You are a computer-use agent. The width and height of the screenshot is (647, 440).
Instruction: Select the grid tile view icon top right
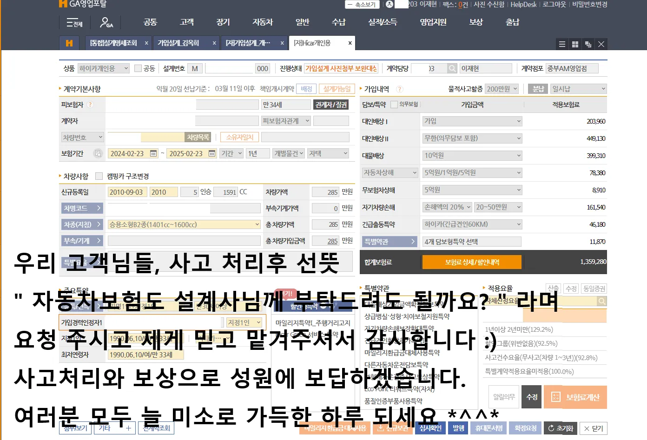575,44
